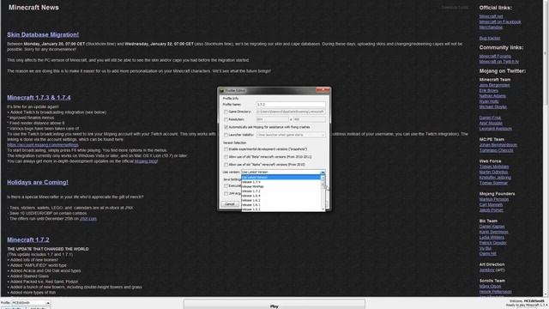Open Johan Bernhardsson's Twitter link

pos(498,145)
